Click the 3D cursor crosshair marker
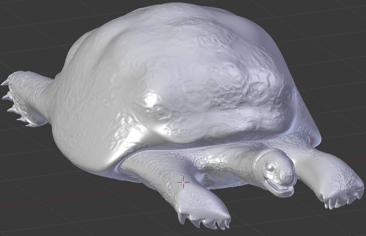The width and height of the screenshot is (366, 236). coord(183,182)
